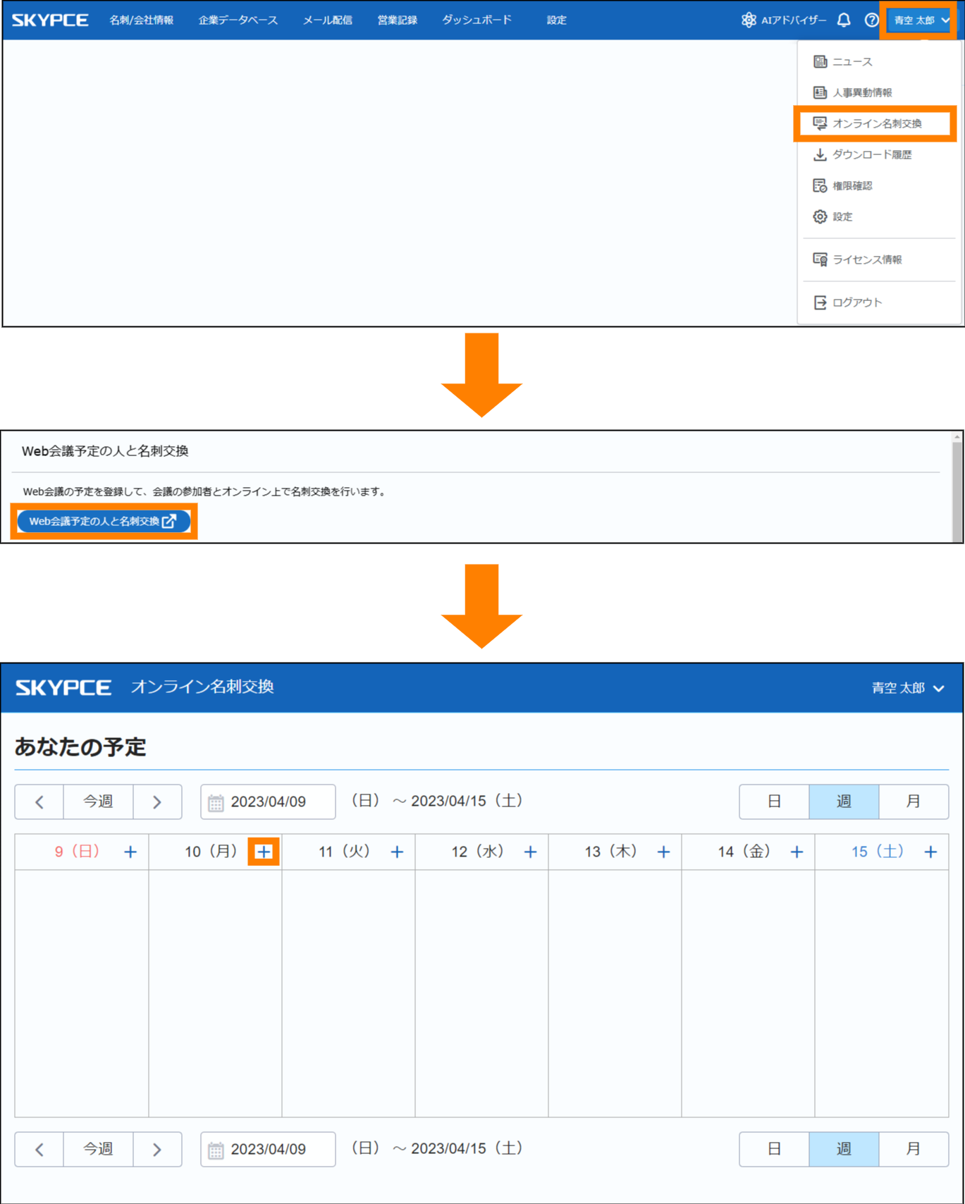This screenshot has height=1204, width=965.
Task: Select 週 view in bottom toggle
Action: [x=843, y=1149]
